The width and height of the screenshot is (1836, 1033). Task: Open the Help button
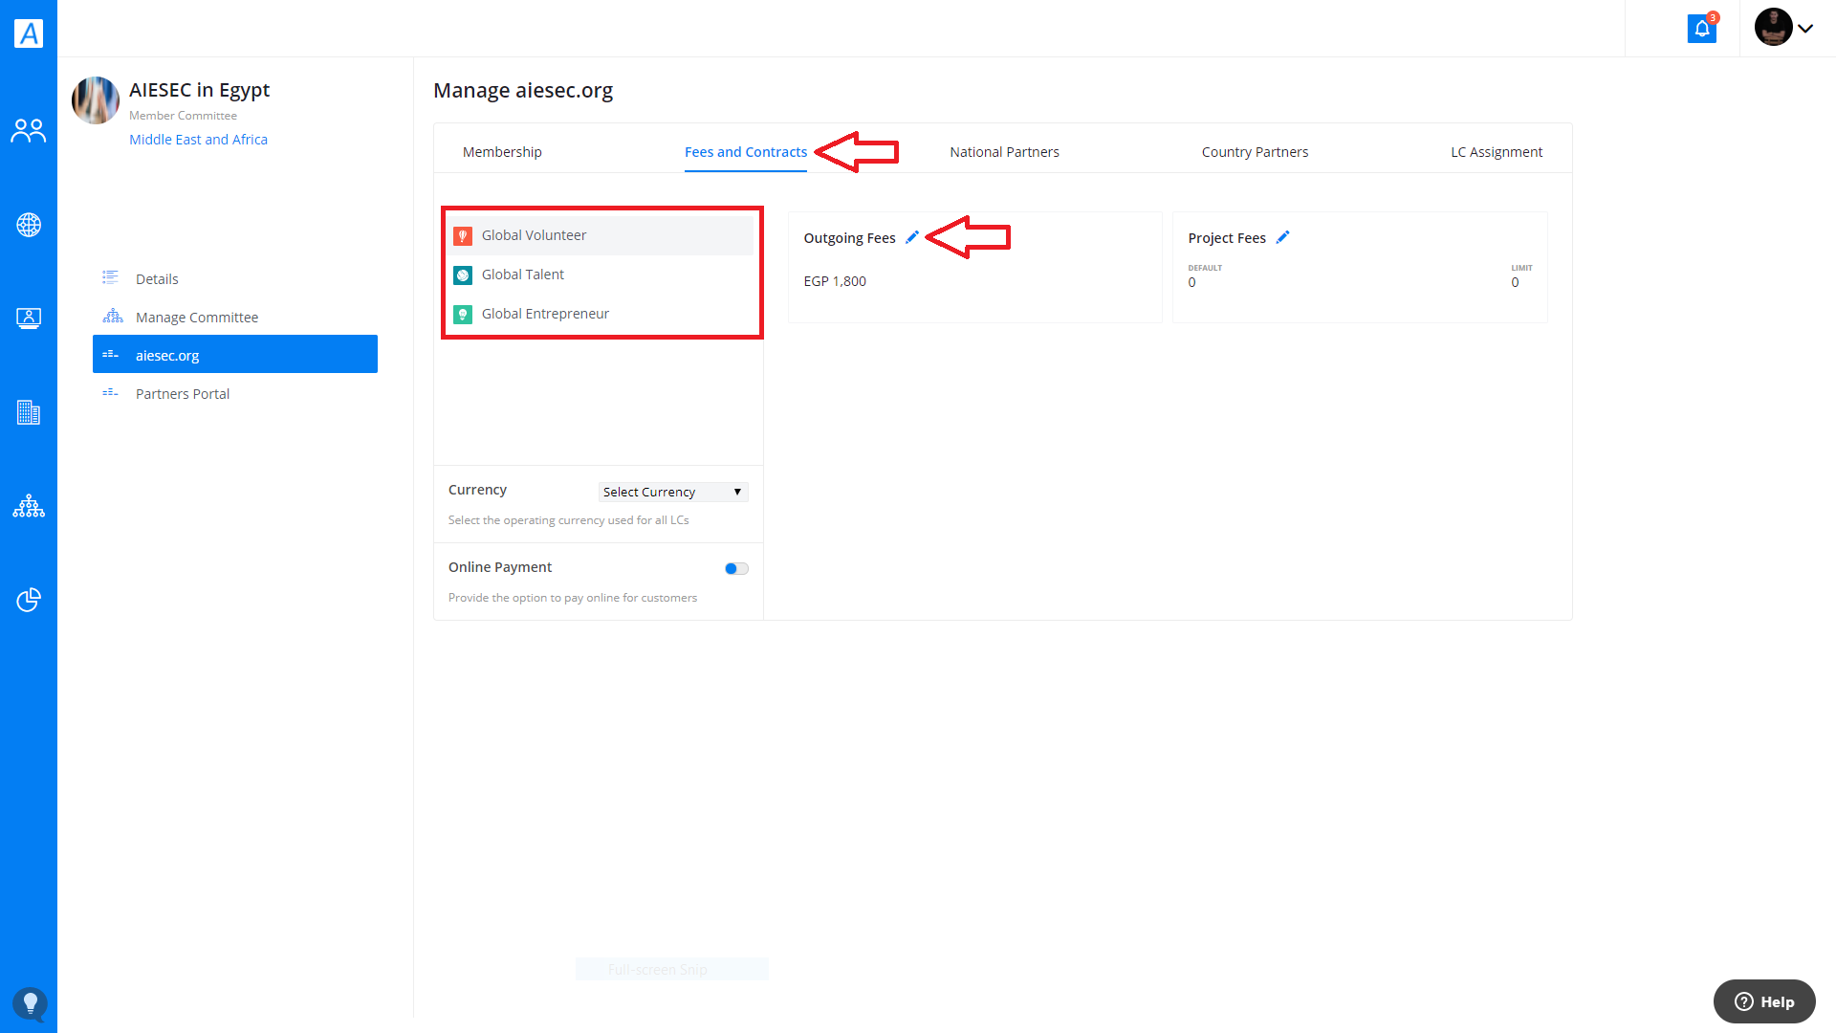pos(1764,1001)
